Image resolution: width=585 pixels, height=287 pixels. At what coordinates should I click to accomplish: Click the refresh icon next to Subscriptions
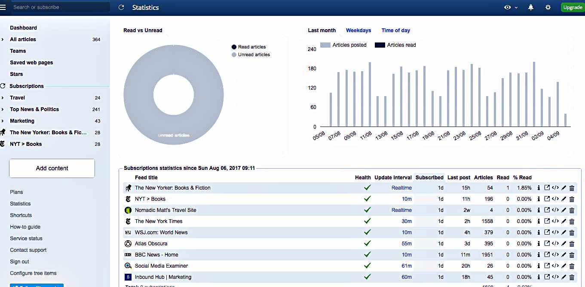pyautogui.click(x=3, y=86)
